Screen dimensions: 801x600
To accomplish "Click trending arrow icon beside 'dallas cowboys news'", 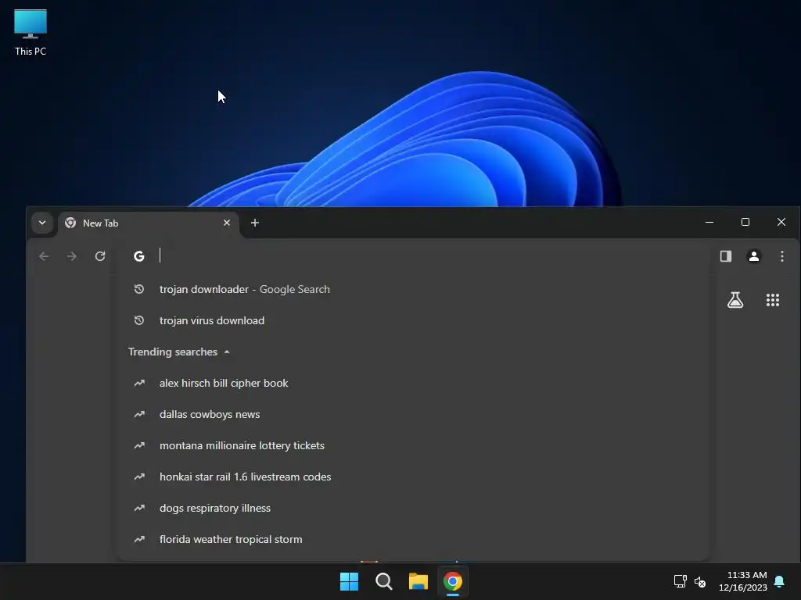I will (x=139, y=414).
